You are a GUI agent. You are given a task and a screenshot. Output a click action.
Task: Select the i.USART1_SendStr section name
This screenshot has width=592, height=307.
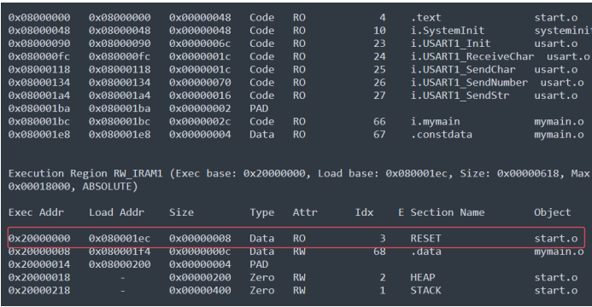pyautogui.click(x=460, y=96)
